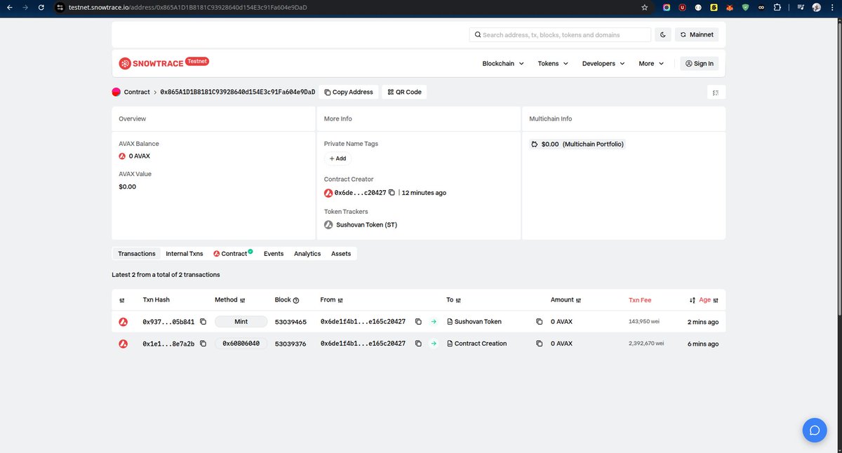
Task: Focus the search address, tx, blocks field
Action: pyautogui.click(x=560, y=34)
